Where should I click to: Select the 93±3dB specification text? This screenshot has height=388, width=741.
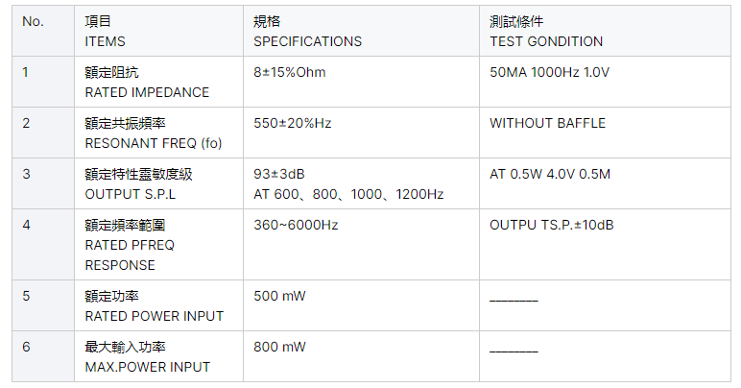278,174
